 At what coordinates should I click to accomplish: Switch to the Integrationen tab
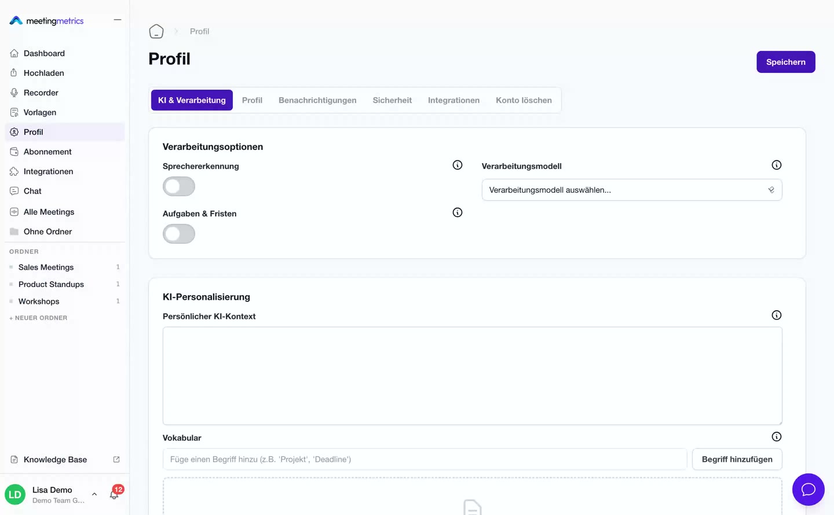pos(453,100)
